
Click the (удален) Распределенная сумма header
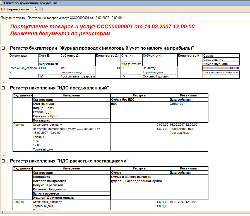pos(140,181)
